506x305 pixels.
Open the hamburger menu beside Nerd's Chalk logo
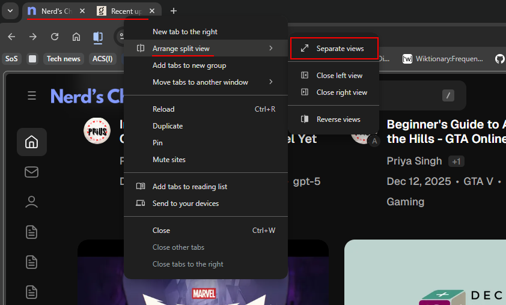(32, 96)
